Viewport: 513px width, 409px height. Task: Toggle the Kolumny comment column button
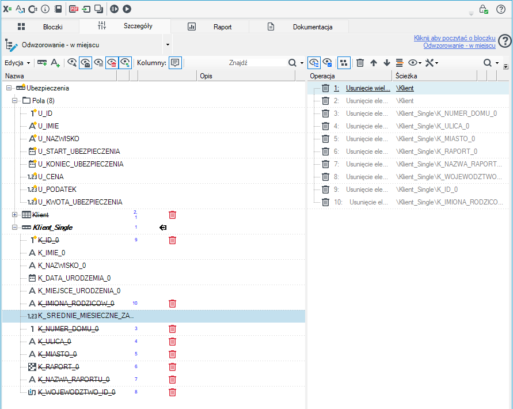(176, 63)
